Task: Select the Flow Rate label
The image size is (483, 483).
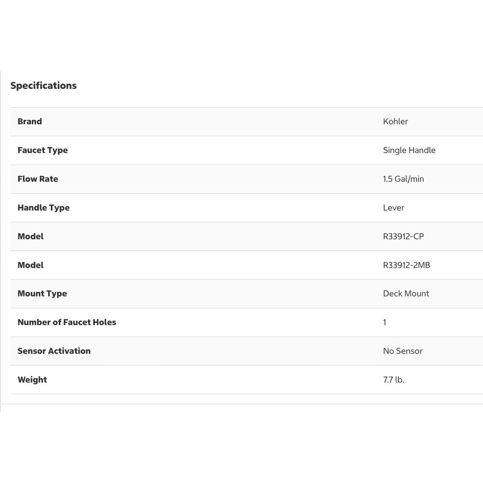Action: (x=38, y=179)
